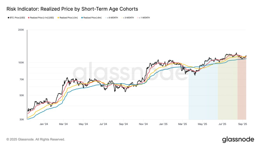
Task: Click the blue Realized Price <6m legend dot
Action: (x=82, y=18)
